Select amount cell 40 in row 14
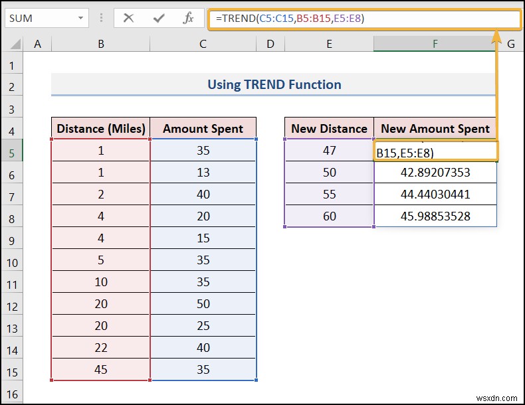Screen dimensions: 525x405 tap(203, 347)
